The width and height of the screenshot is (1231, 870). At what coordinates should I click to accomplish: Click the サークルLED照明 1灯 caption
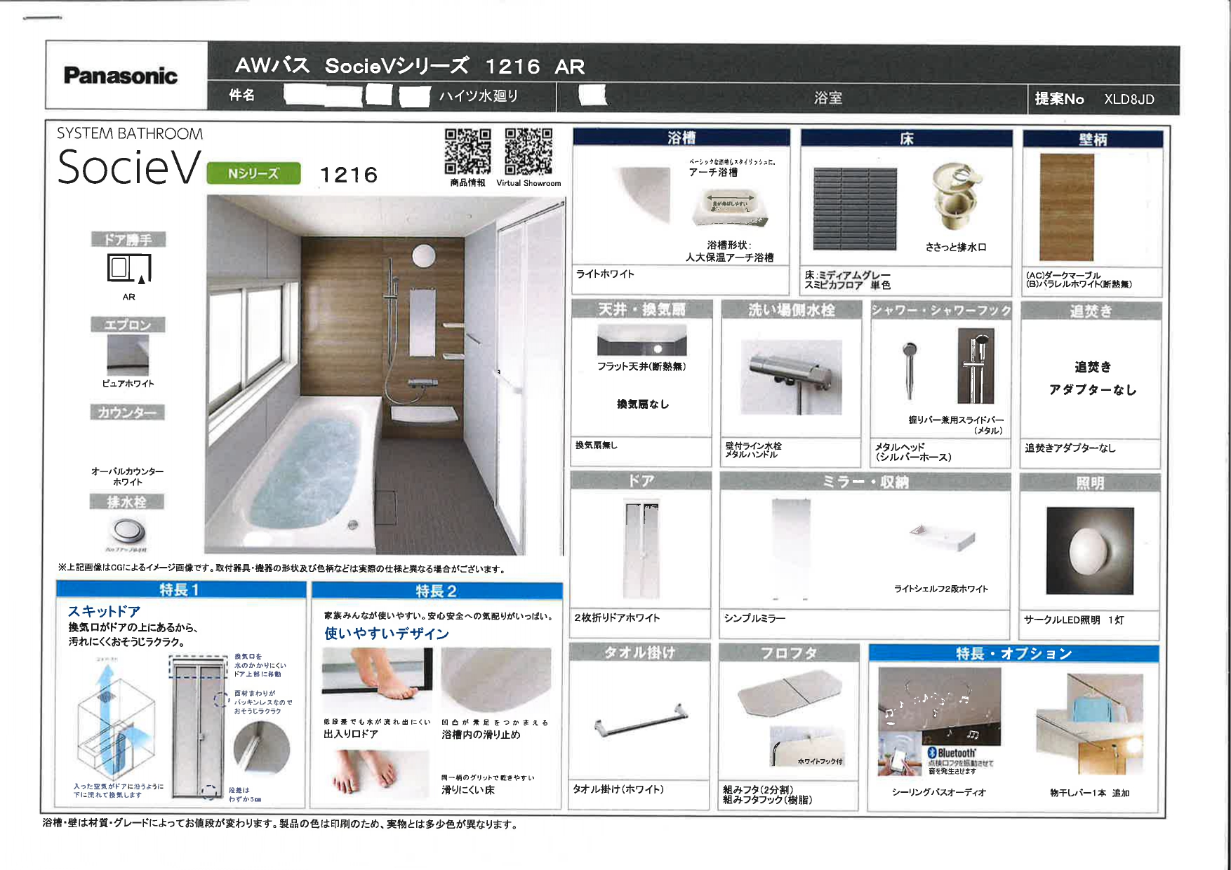tap(1074, 620)
